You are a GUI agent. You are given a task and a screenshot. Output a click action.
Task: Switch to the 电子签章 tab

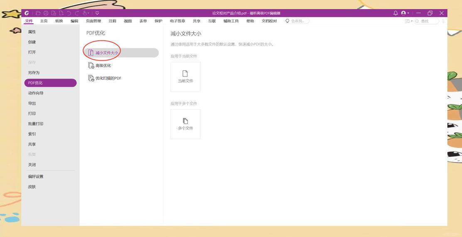click(178, 21)
